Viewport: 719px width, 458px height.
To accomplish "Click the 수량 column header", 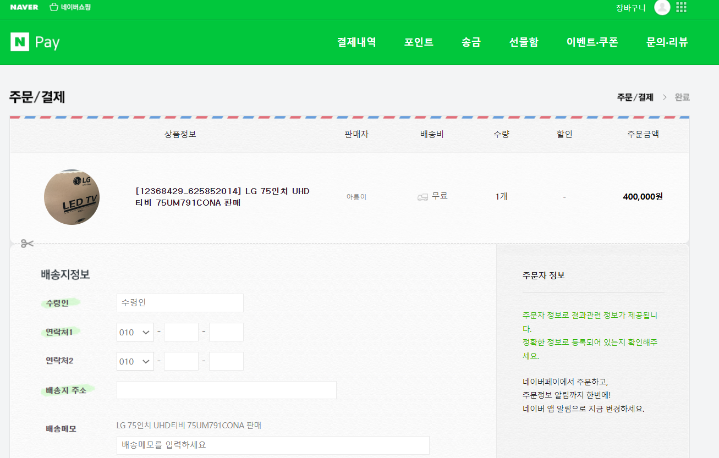I will point(501,134).
